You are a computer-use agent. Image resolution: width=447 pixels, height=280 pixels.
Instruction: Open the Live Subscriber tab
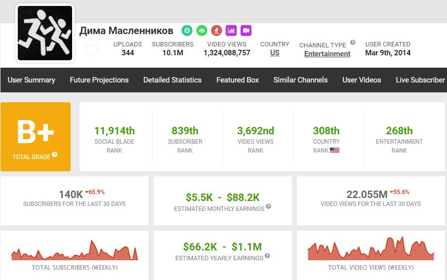coord(420,80)
